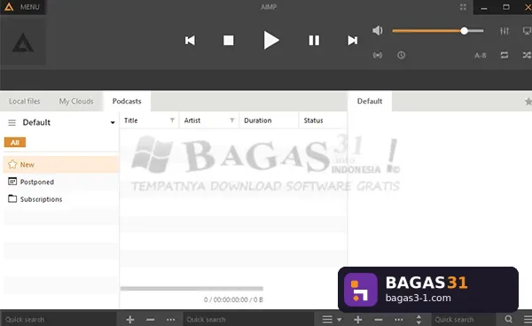Open the AIMP MENU button
The width and height of the screenshot is (532, 326).
23,7
